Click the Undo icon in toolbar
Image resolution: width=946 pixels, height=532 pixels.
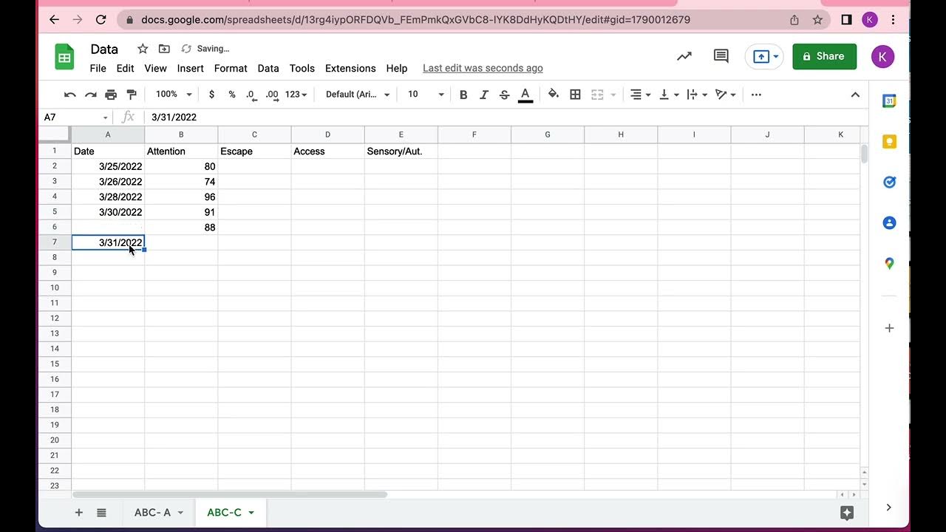click(70, 95)
